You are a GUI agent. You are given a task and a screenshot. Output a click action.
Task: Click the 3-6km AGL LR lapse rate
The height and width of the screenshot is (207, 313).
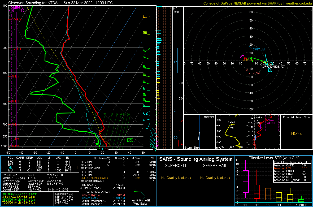tap(19, 197)
